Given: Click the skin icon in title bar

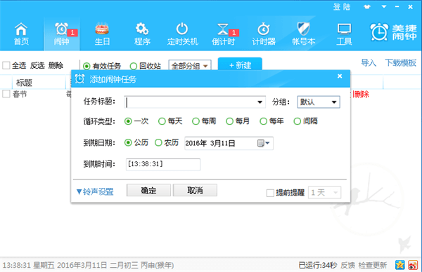Looking at the screenshot, I should click(367, 7).
